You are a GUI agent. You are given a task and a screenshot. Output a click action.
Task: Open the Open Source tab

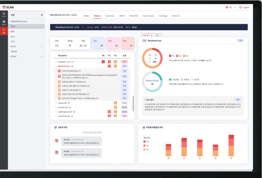[148, 16]
